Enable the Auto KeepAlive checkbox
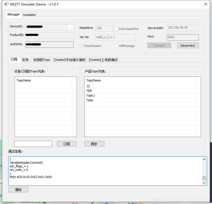 tap(116, 29)
